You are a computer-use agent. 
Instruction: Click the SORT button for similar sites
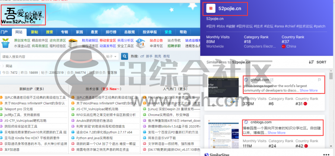click(x=318, y=62)
